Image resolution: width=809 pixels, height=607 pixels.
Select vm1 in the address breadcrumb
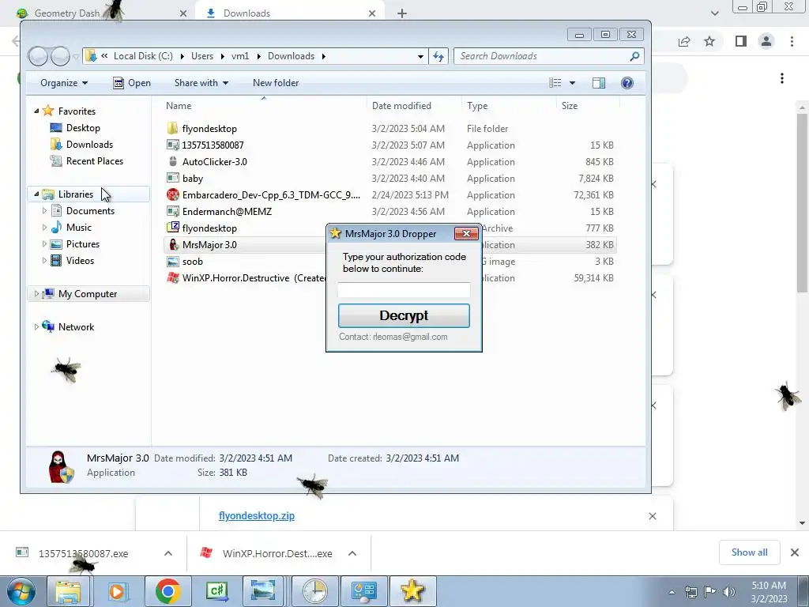tap(240, 56)
